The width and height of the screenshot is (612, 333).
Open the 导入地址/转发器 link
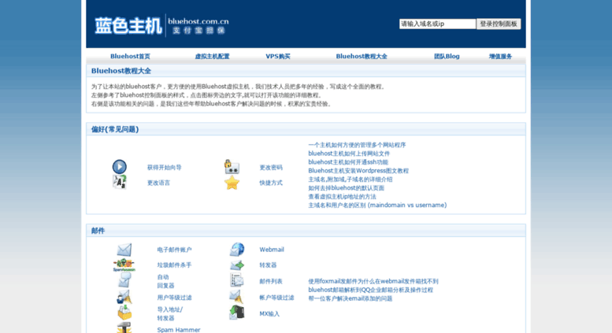tap(170, 313)
